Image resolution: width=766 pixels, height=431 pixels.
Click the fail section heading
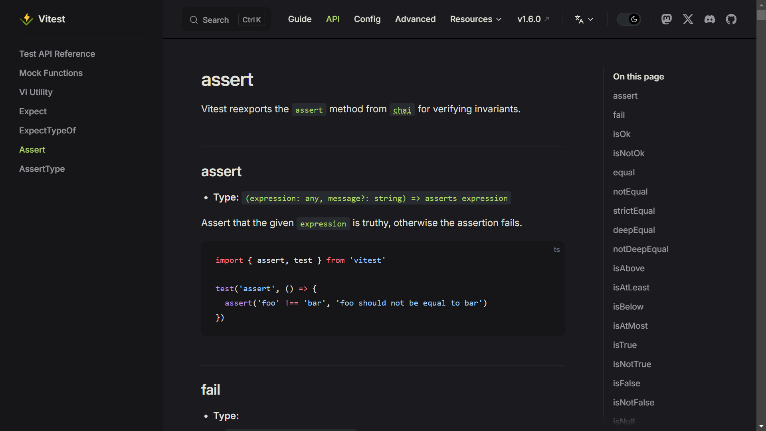(210, 389)
